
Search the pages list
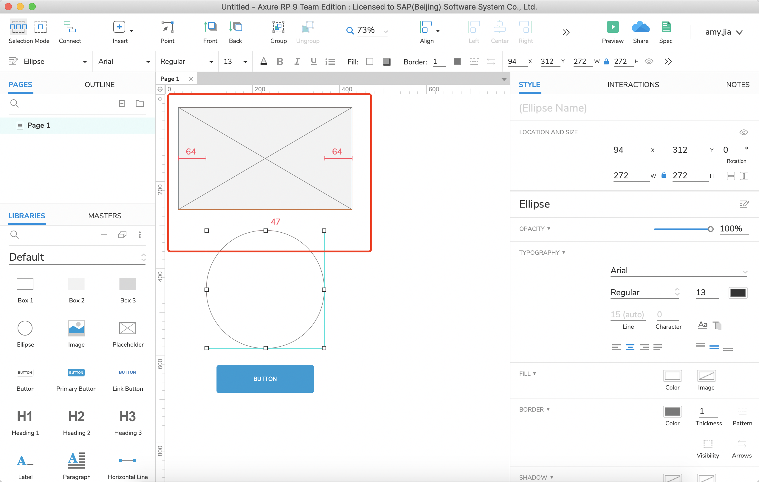click(x=15, y=103)
